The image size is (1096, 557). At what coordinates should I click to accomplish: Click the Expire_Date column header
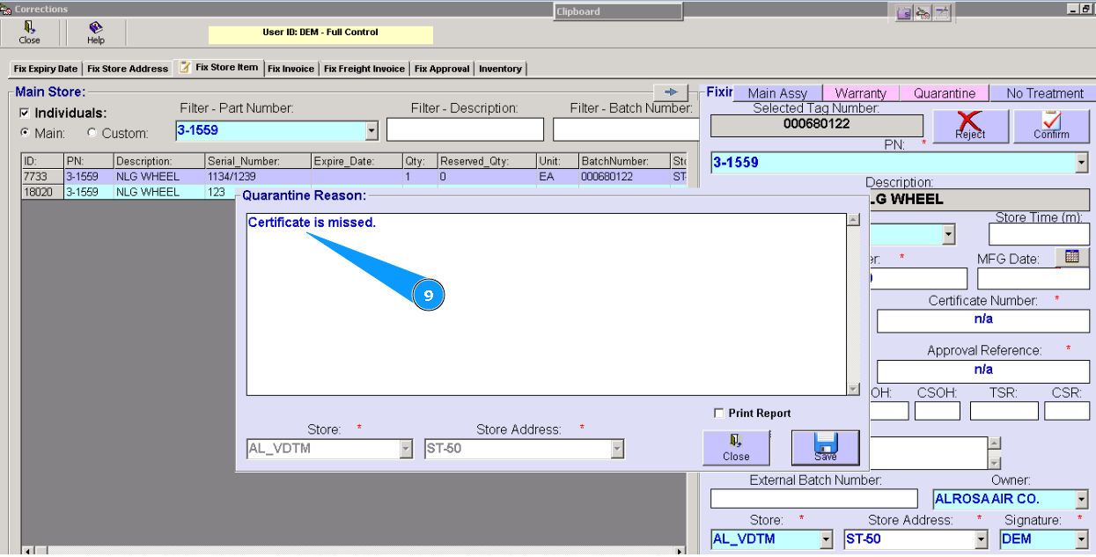(x=357, y=162)
